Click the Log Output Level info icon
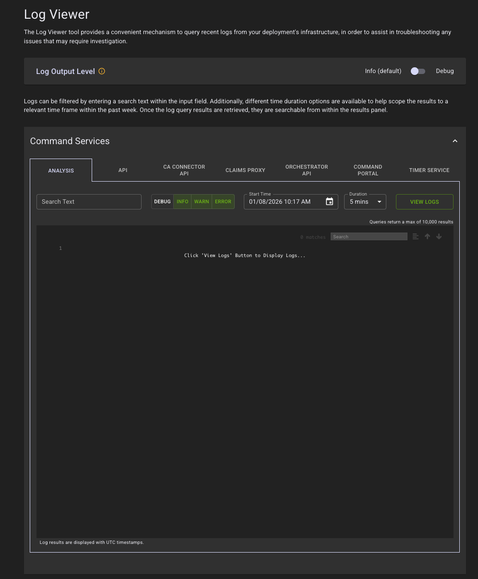Image resolution: width=478 pixels, height=579 pixels. click(102, 71)
